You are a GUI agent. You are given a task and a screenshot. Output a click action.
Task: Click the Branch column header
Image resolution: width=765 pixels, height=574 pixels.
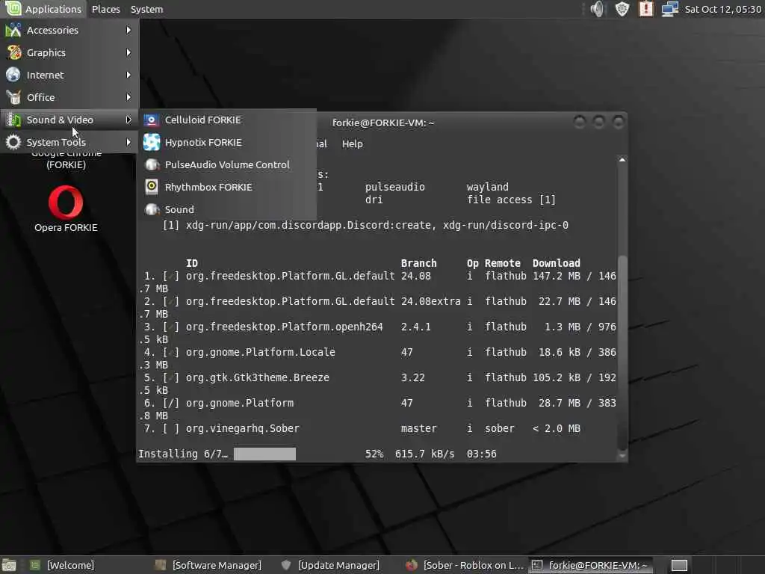418,263
